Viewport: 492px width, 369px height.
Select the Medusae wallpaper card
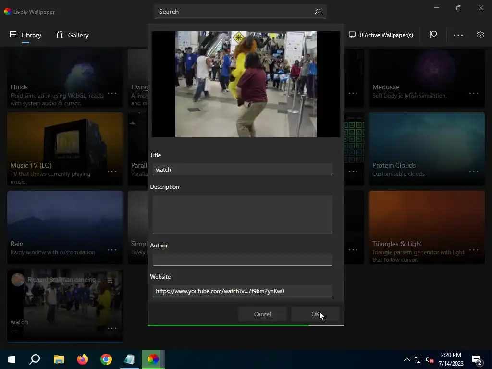427,78
